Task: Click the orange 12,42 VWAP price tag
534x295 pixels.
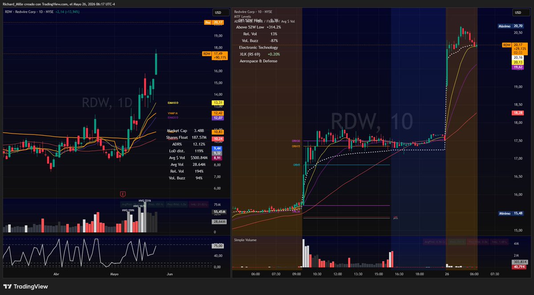Action: point(218,113)
